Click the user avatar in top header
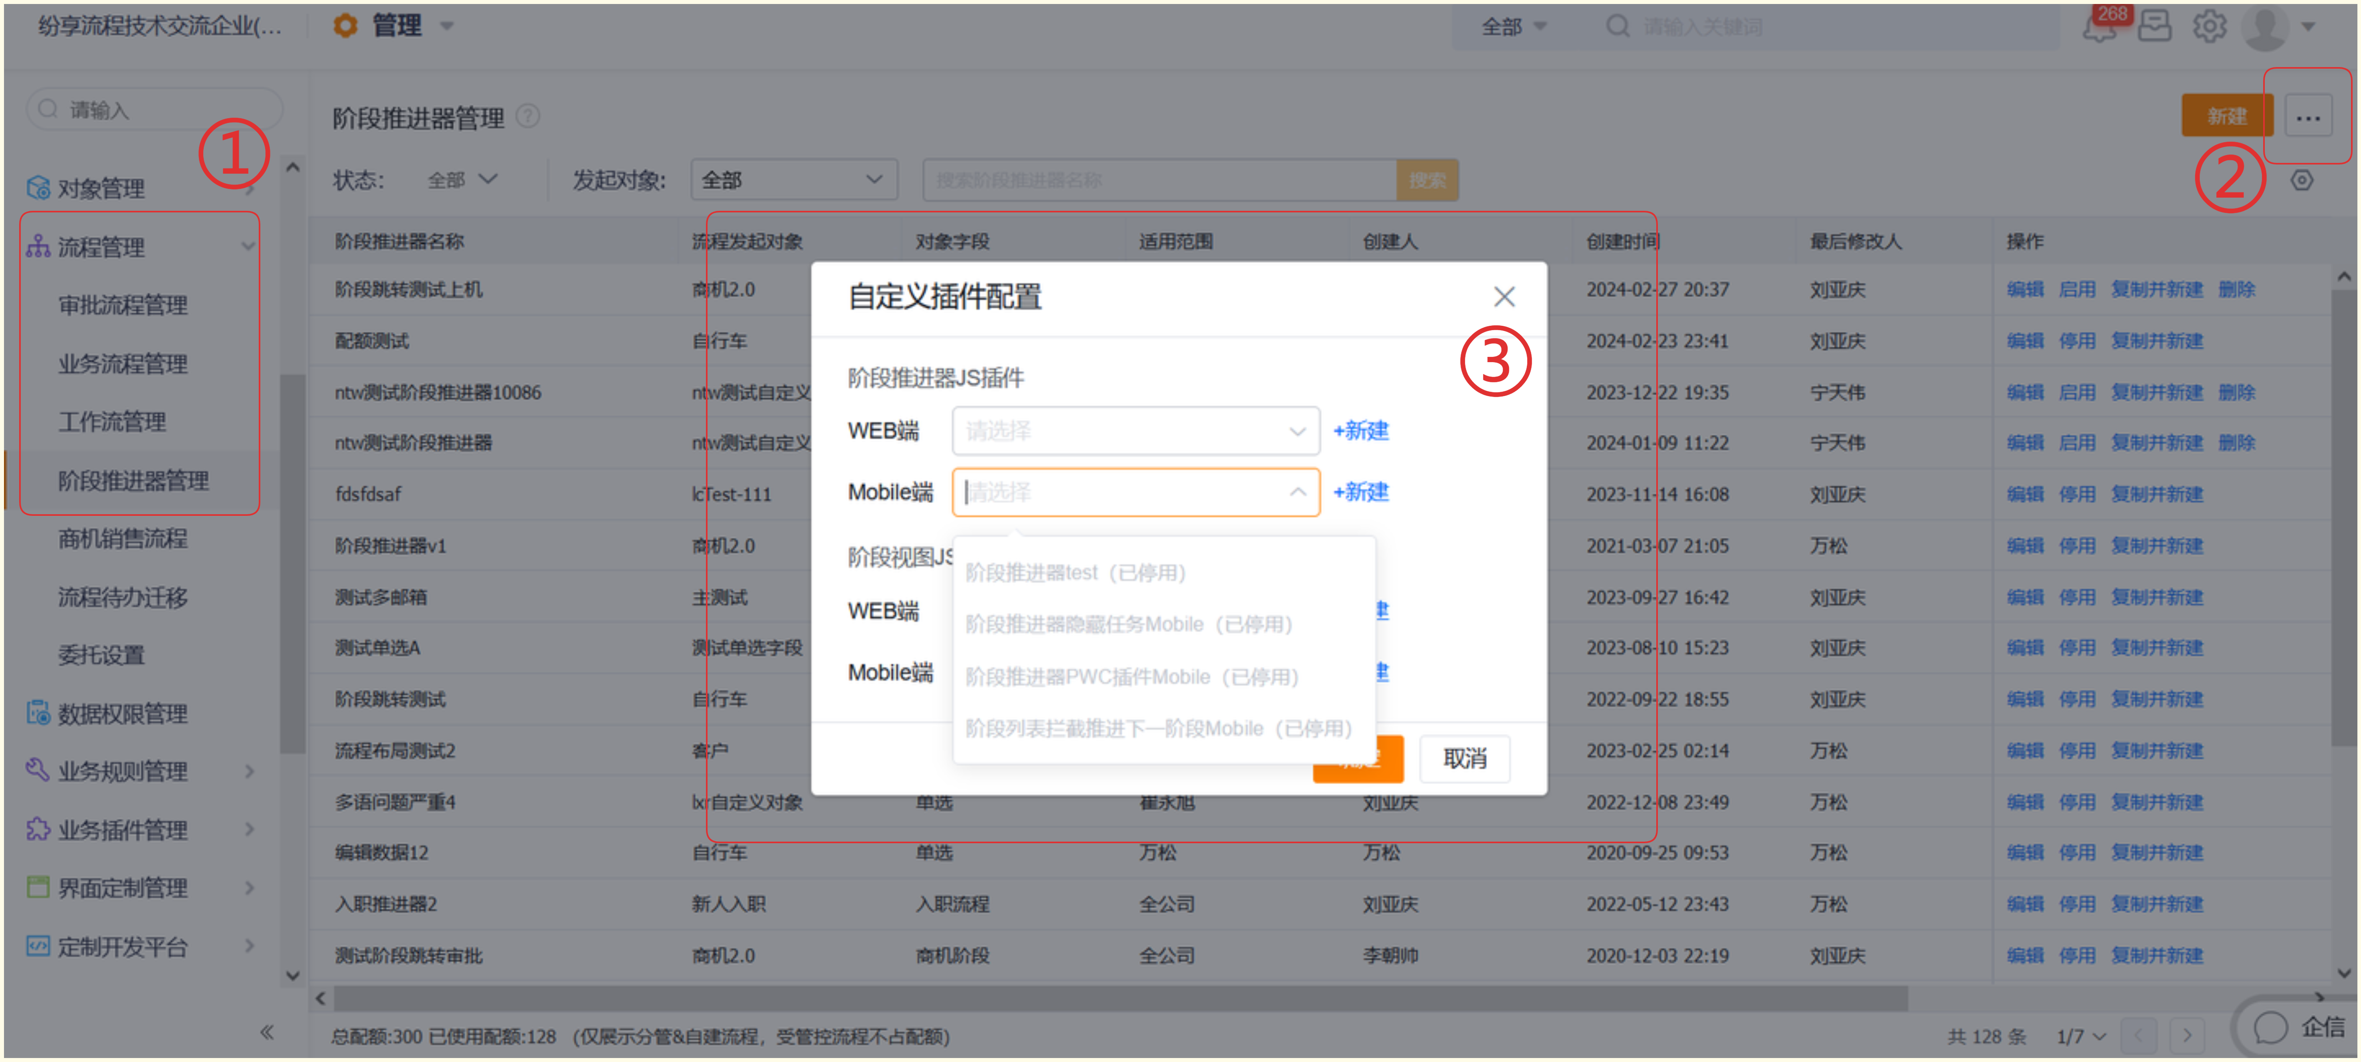 click(2266, 28)
